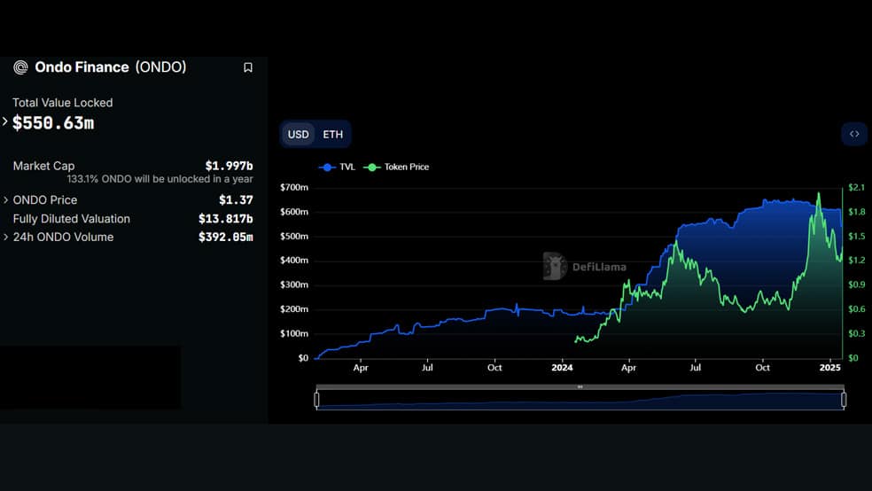Bookmark Ondo Finance with the bookmark icon
This screenshot has height=491, width=872.
[x=248, y=67]
